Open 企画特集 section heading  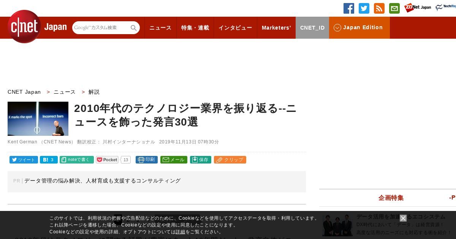391,198
